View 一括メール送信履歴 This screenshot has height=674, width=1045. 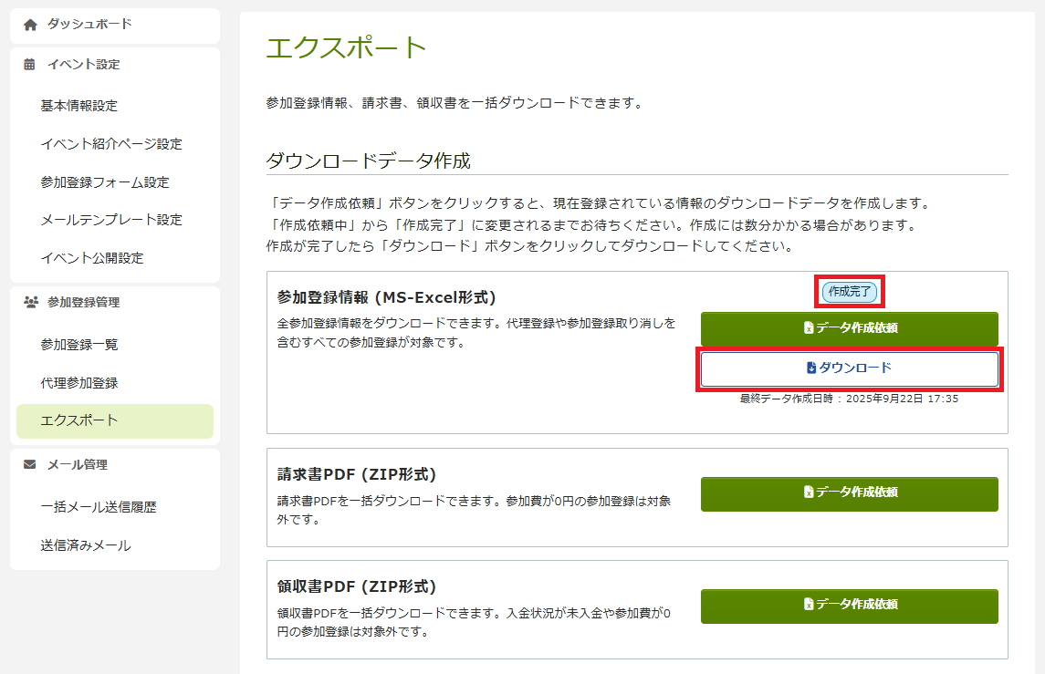click(x=99, y=507)
